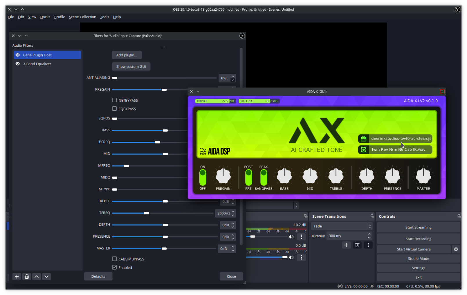This screenshot has width=467, height=295.
Task: Open the Tools menu
Action: tap(104, 17)
